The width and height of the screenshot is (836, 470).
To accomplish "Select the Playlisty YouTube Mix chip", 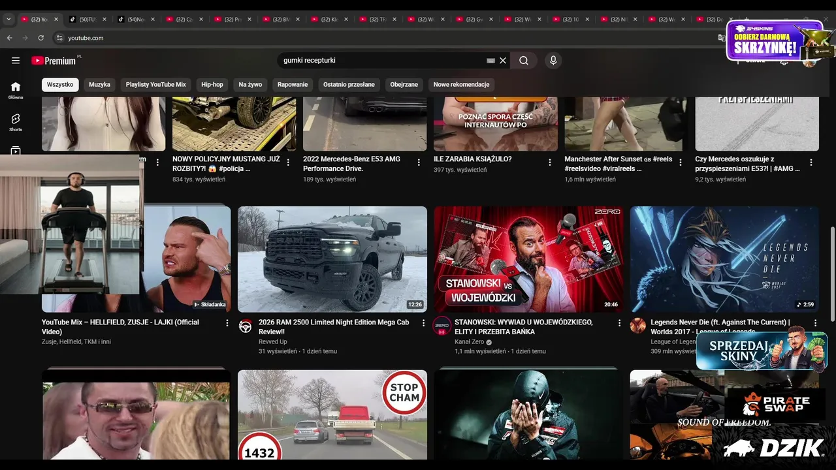I will 156,85.
